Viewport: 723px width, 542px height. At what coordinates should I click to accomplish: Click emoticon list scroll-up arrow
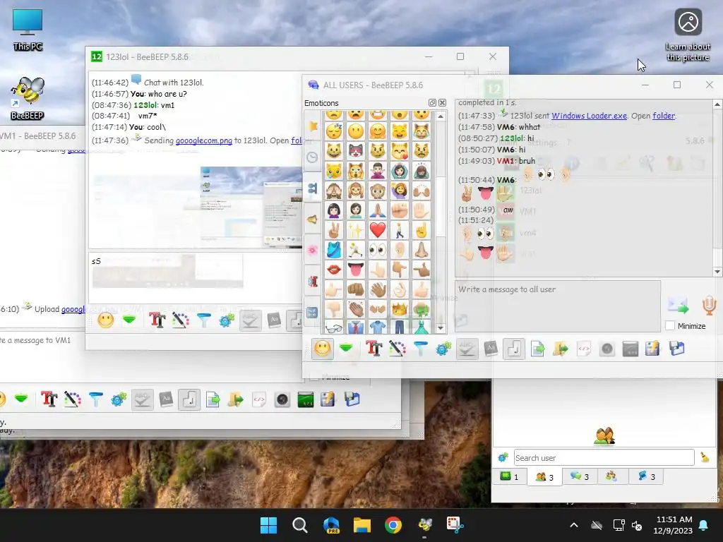tap(441, 116)
